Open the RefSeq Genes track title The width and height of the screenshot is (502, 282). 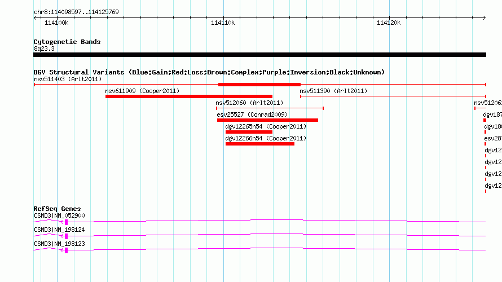[57, 209]
